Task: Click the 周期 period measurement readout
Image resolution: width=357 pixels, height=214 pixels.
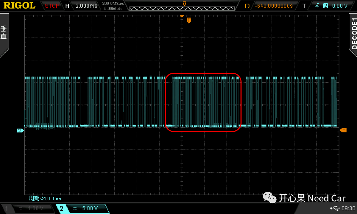Action: pyautogui.click(x=45, y=199)
